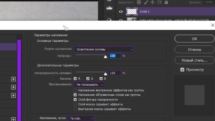Click the Непрозрачность заливки value field
Screen dimensions: 215x121
click(x=115, y=73)
